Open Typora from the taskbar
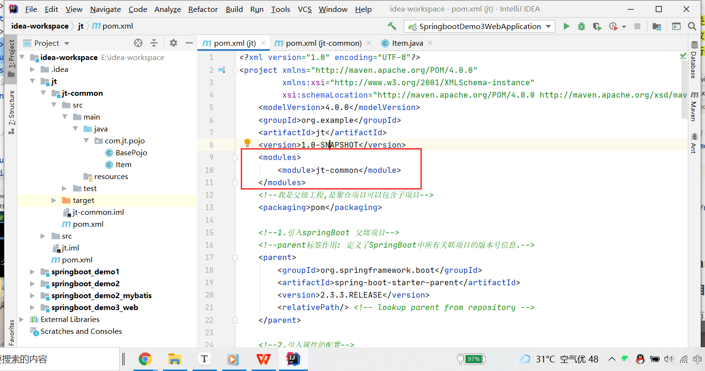705x371 pixels. 204,359
